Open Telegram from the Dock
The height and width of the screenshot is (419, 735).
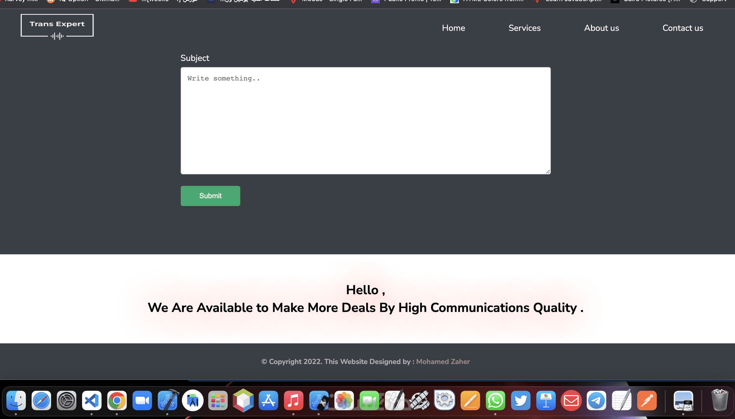coord(596,400)
